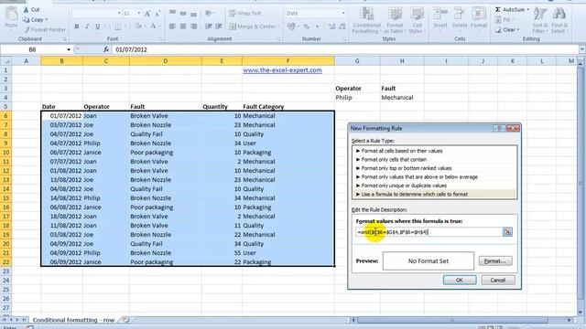The height and width of the screenshot is (329, 586).
Task: Click the Insert Worksheet tab icon
Action: (126, 320)
